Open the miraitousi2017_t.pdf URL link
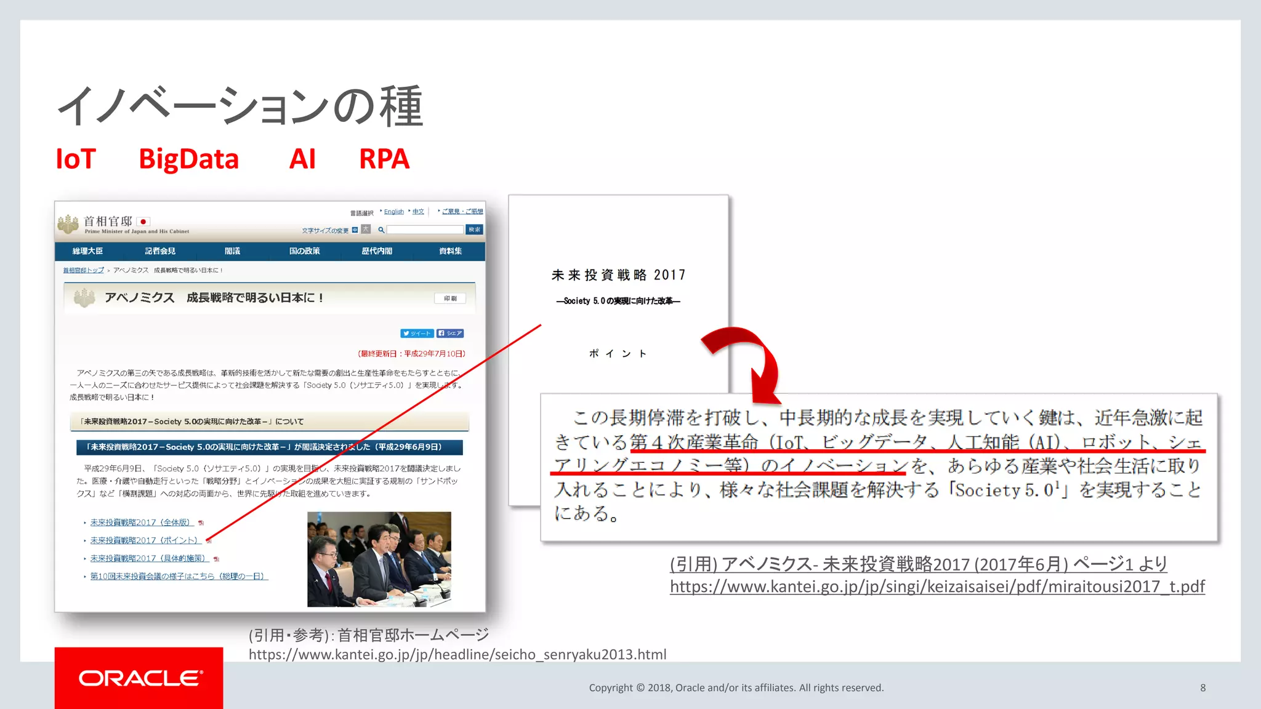Image resolution: width=1261 pixels, height=709 pixels. 937,587
